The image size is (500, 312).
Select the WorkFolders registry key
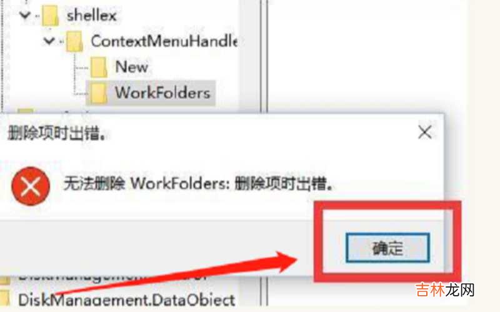[162, 93]
